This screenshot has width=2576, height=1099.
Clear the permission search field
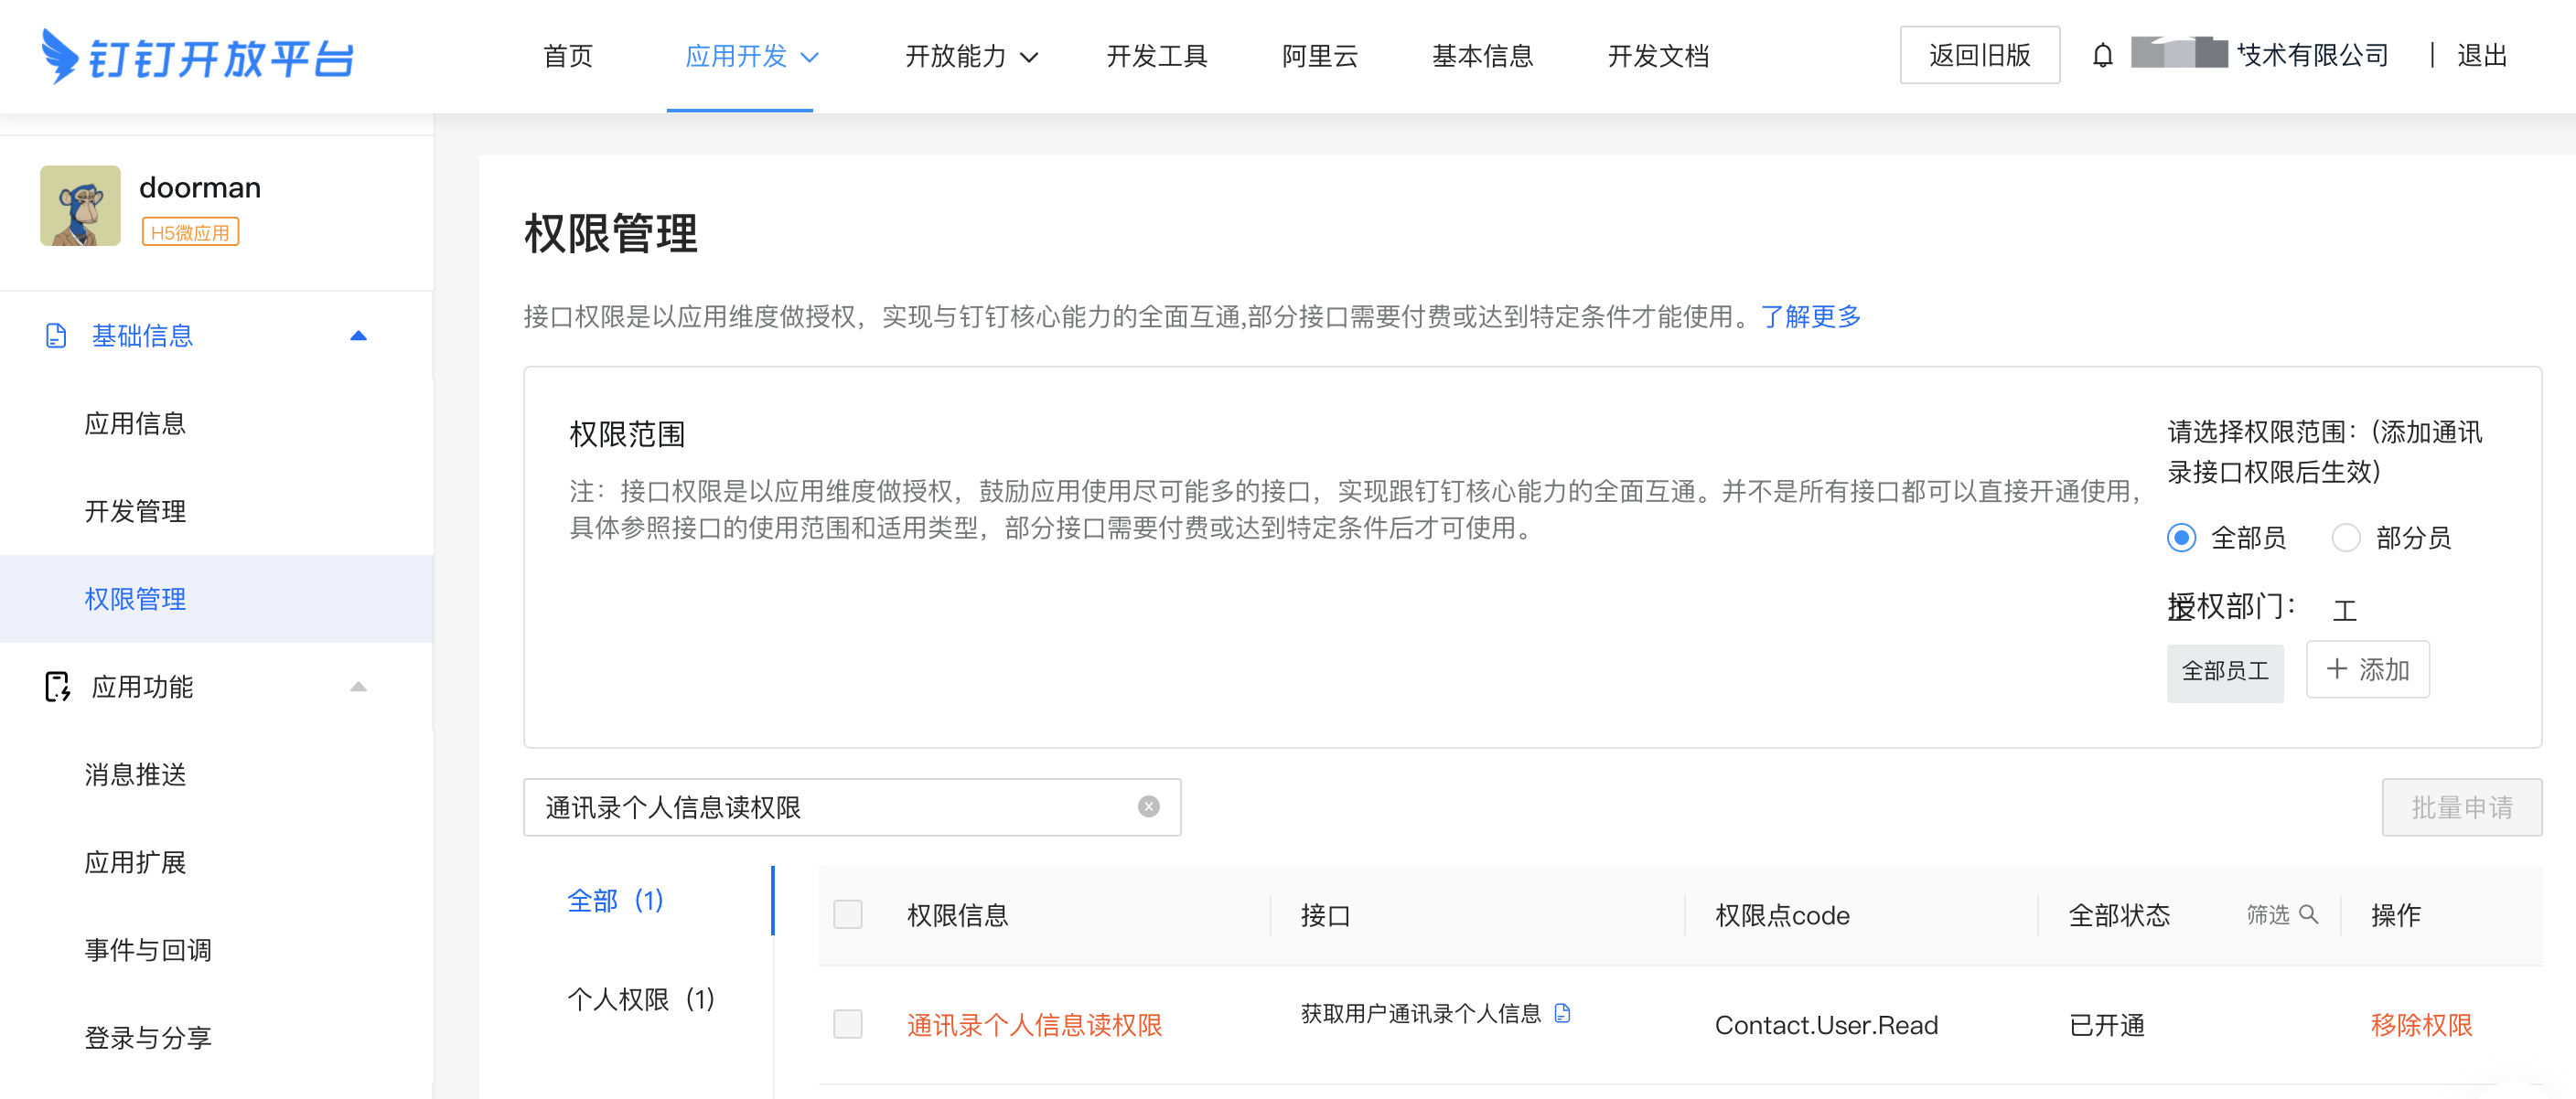[1148, 806]
